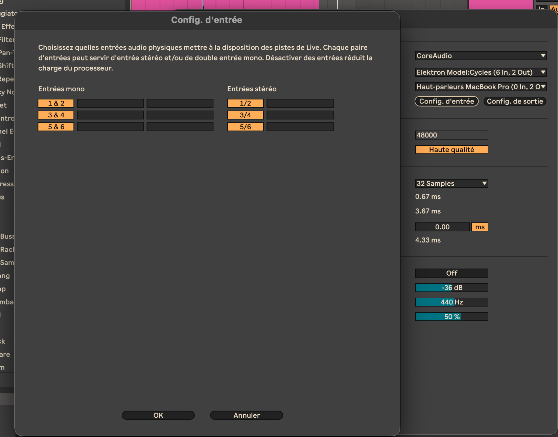Open the 32 Samples buffer size dropdown
The image size is (558, 437).
451,183
